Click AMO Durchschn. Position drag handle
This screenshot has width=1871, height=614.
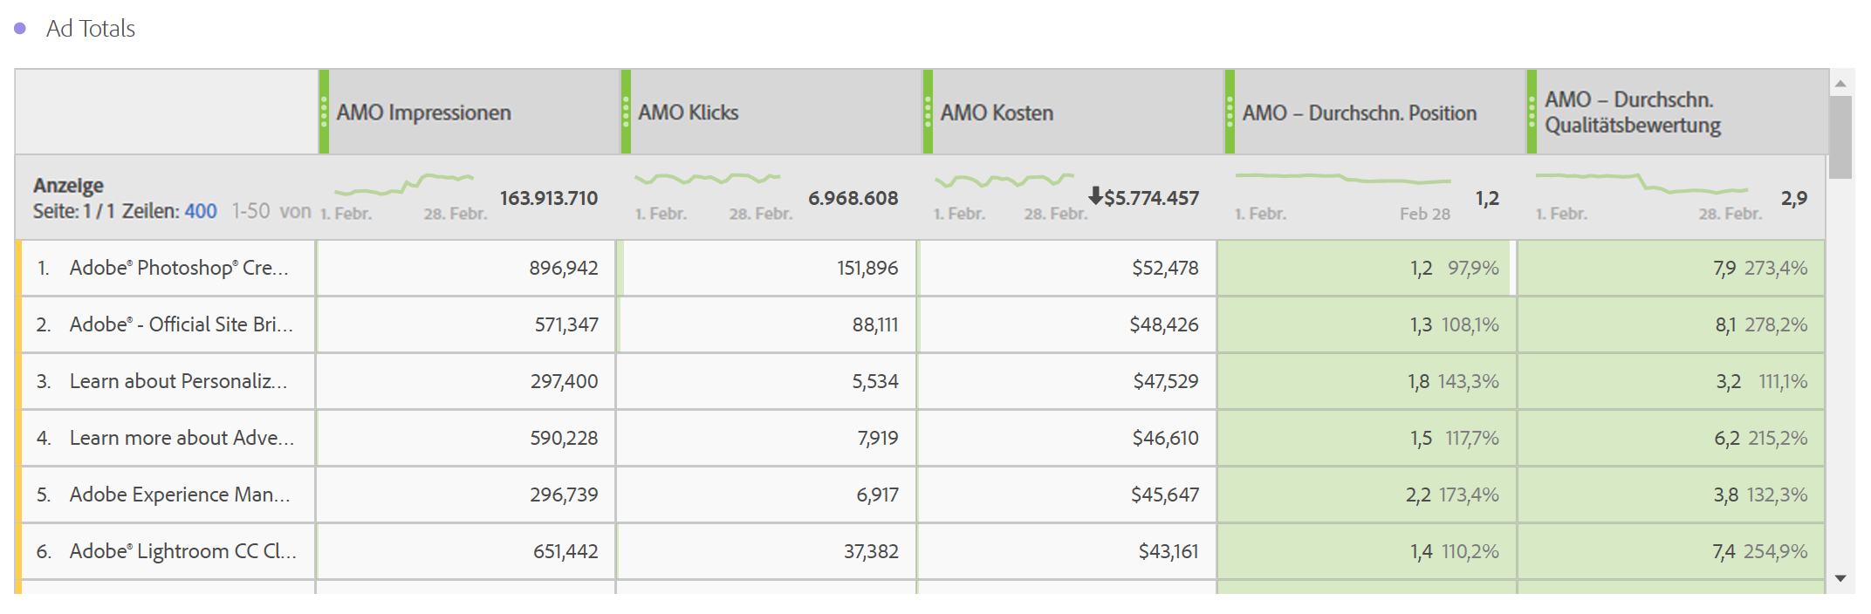1230,113
